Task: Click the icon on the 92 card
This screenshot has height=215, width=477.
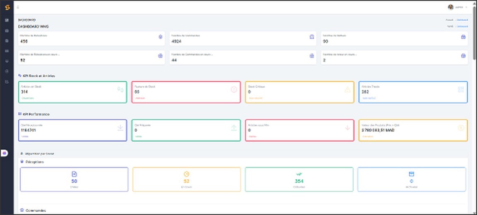Action: 160,56
